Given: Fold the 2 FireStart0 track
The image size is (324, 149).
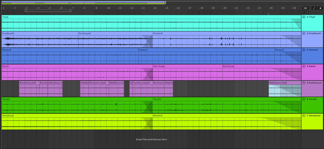Looking at the screenshot, I should [304, 33].
